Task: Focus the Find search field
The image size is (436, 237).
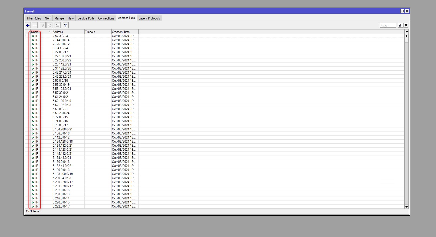Action: click(388, 25)
